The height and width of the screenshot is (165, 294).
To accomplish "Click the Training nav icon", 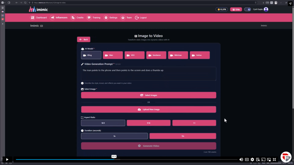I will point(89,17).
